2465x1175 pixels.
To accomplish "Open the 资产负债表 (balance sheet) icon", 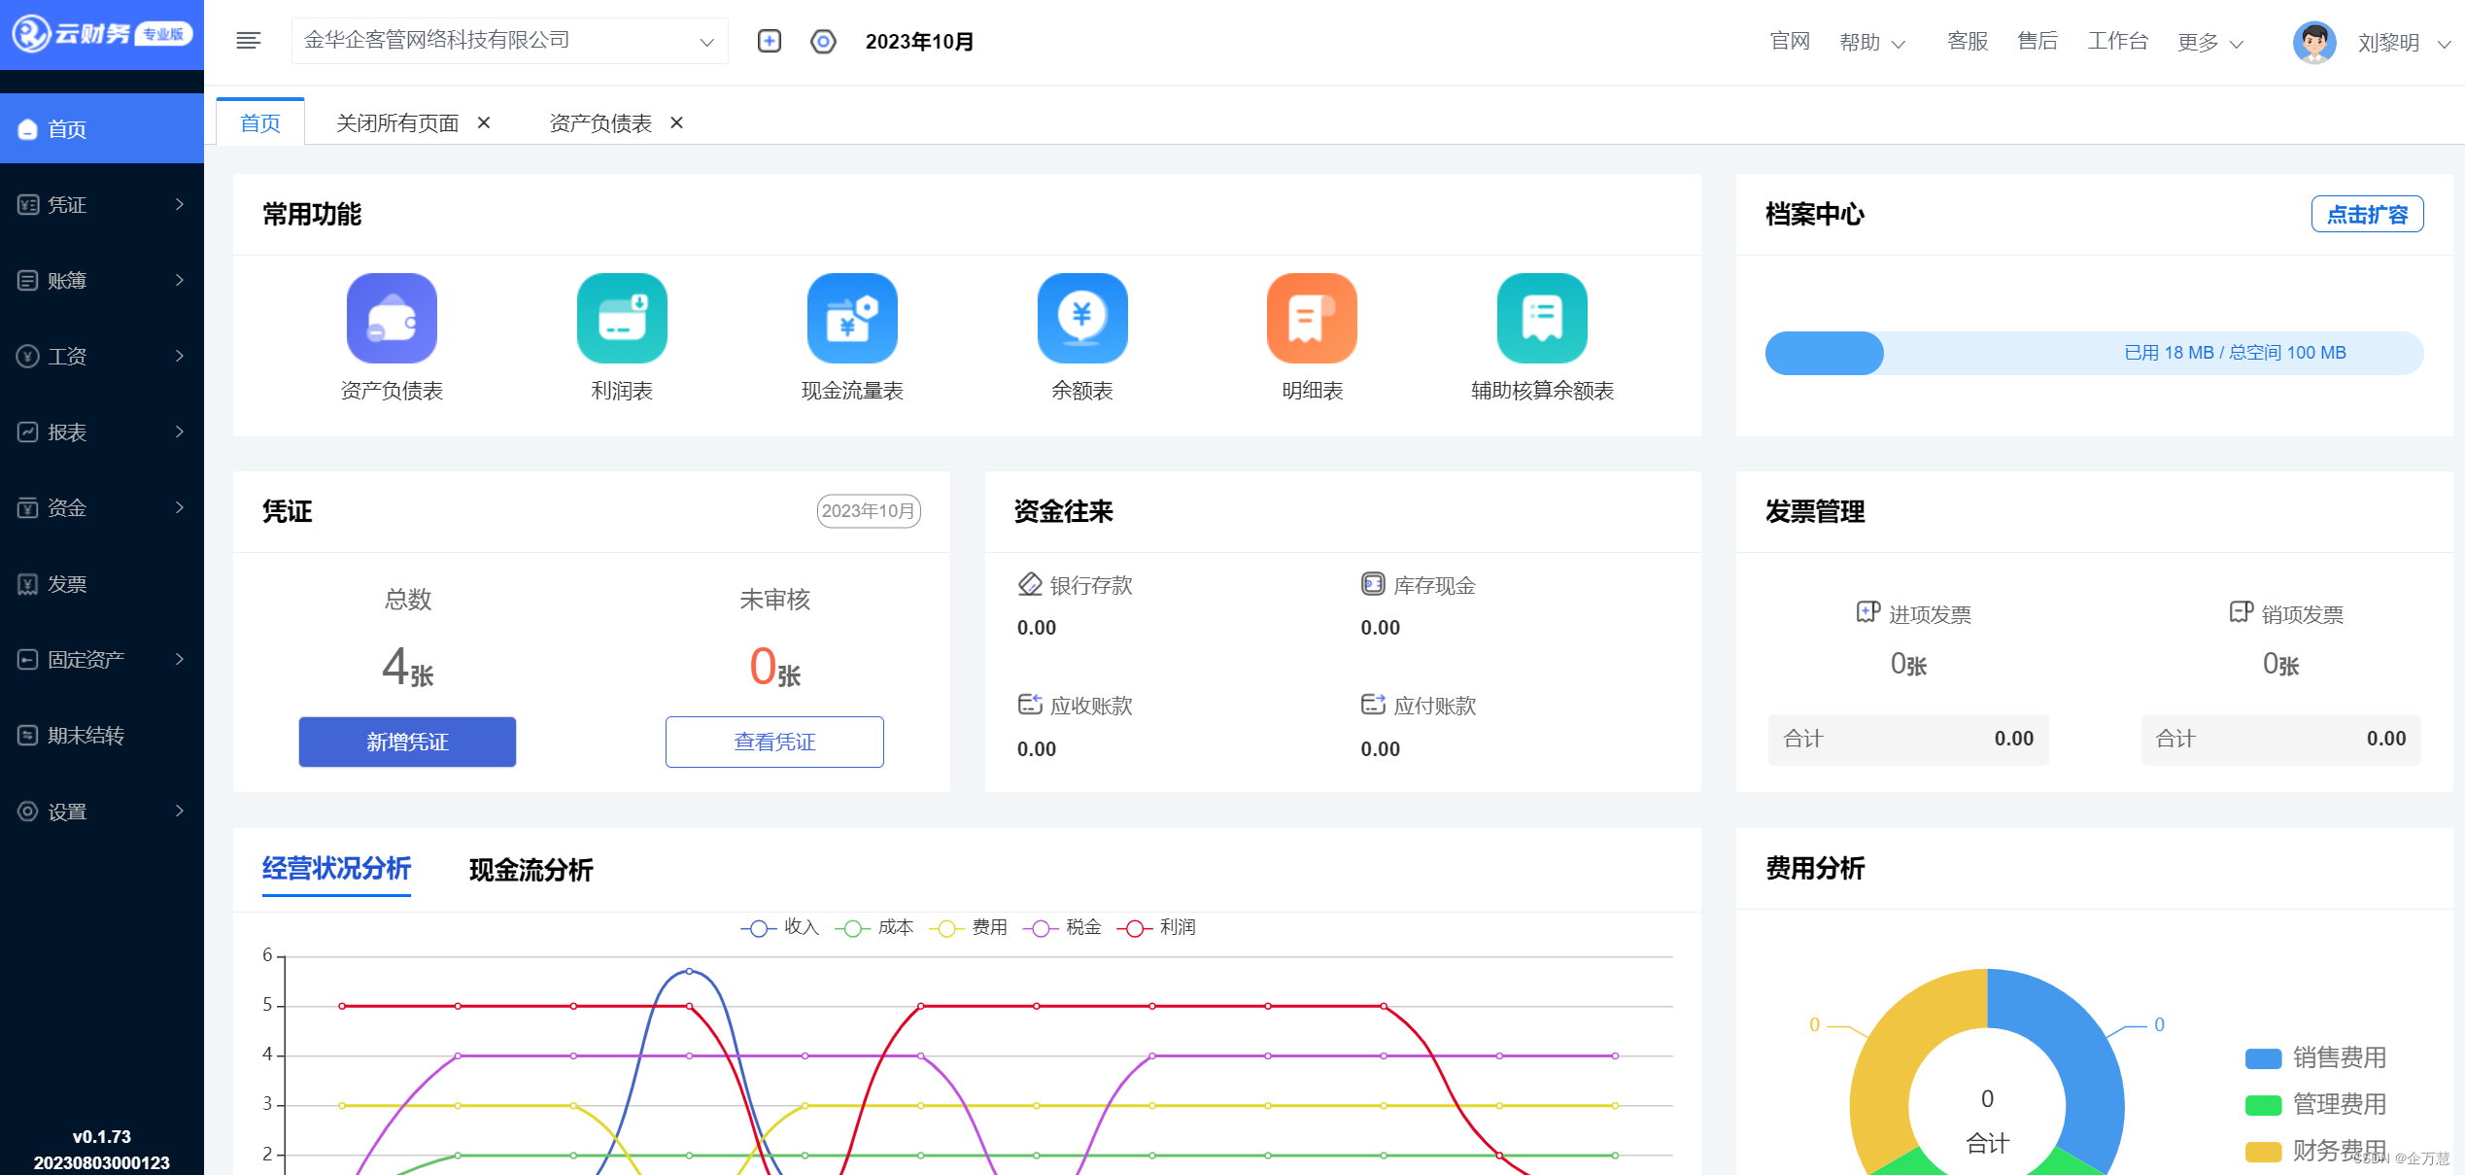I will (392, 318).
